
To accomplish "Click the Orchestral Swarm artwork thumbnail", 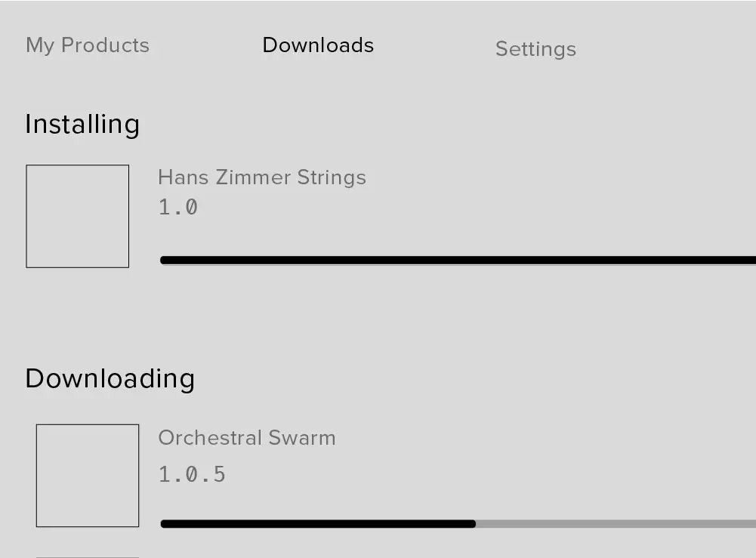I will tap(88, 476).
